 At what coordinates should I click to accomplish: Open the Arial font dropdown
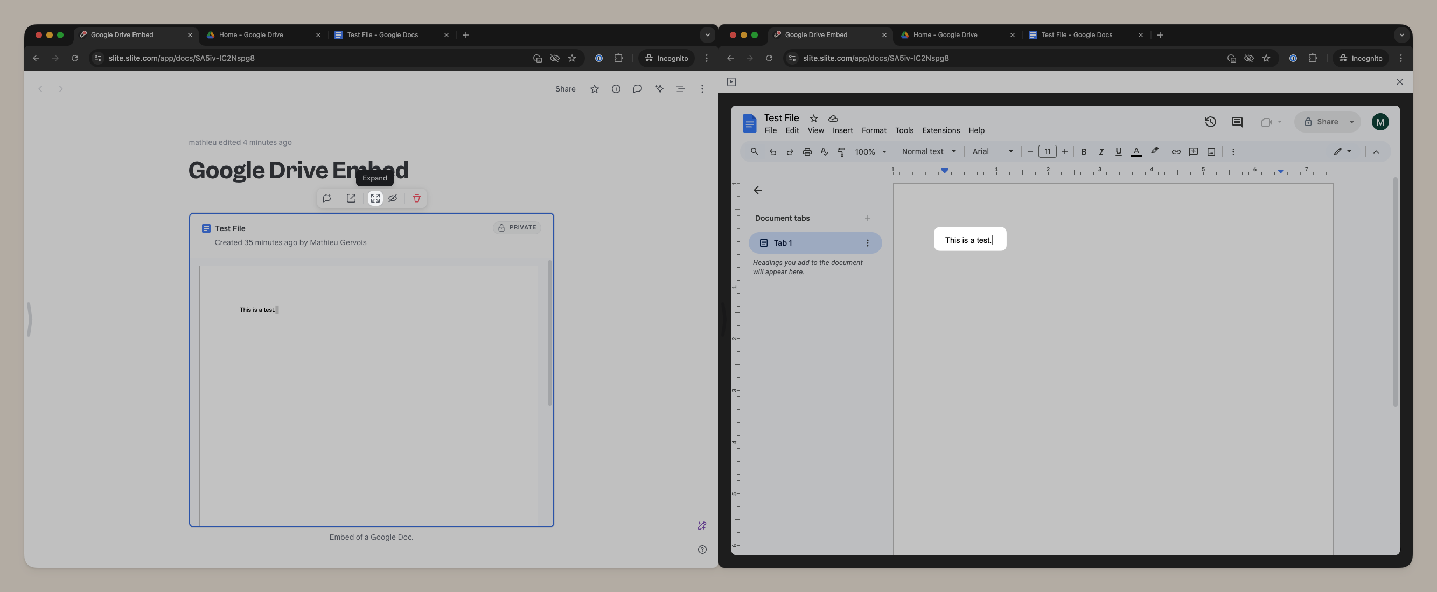point(993,152)
